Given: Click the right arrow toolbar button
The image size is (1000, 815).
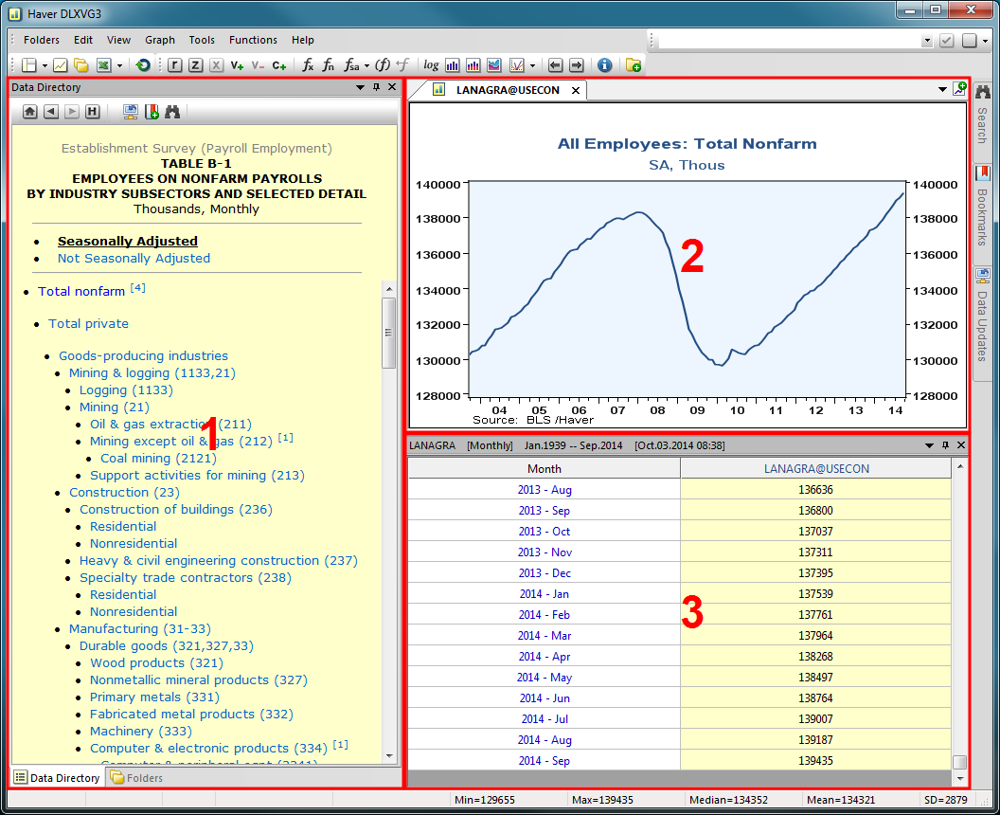Looking at the screenshot, I should click(x=577, y=65).
